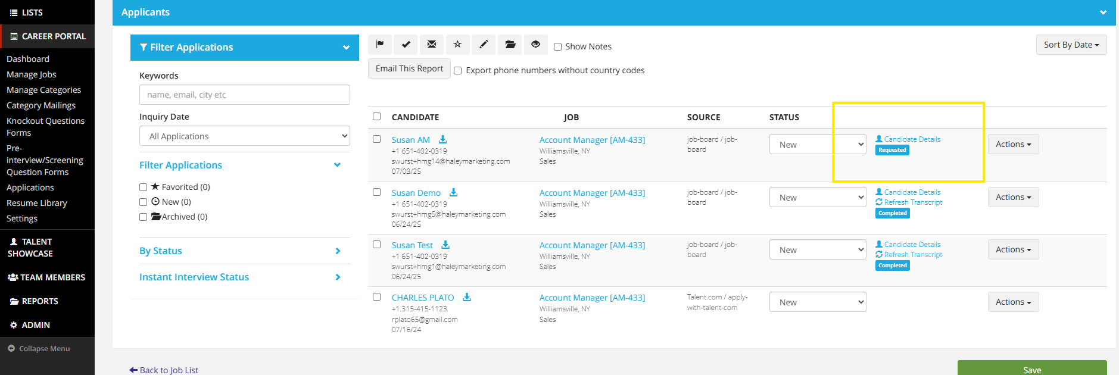The height and width of the screenshot is (375, 1119).
Task: Click the eye icon in applicants toolbar
Action: 535,45
